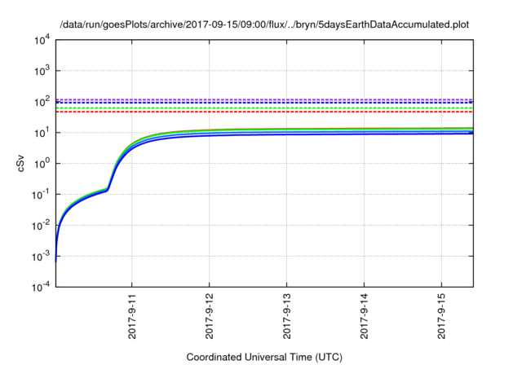522x365 pixels.
Task: Click the 2017-9-12 date tick label
Action: 210,316
